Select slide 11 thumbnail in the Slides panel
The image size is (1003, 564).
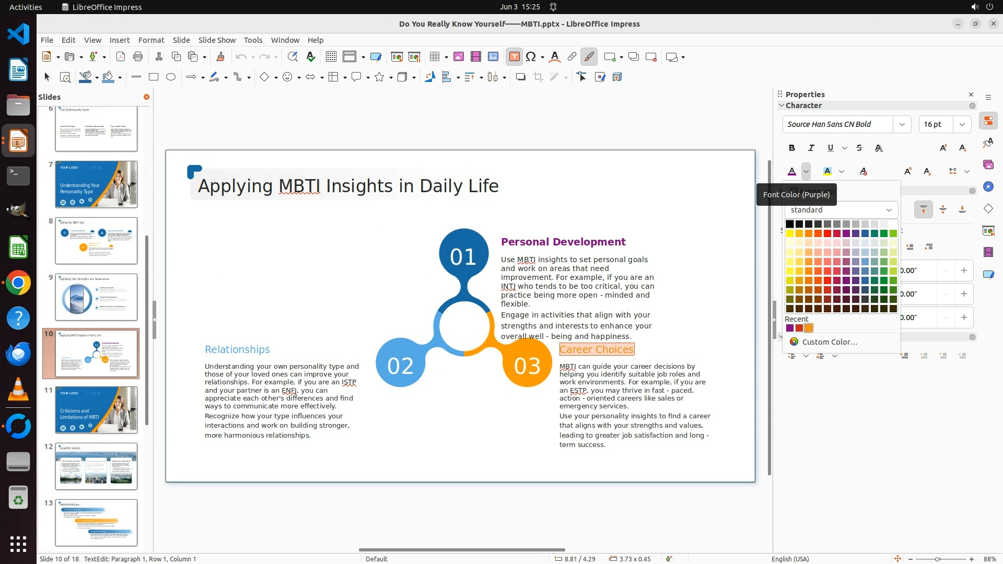click(96, 410)
